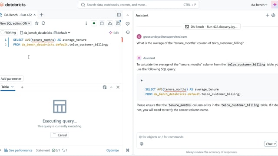The width and height of the screenshot is (278, 156).
Task: Click the user avatar G icon
Action: pos(139,36)
